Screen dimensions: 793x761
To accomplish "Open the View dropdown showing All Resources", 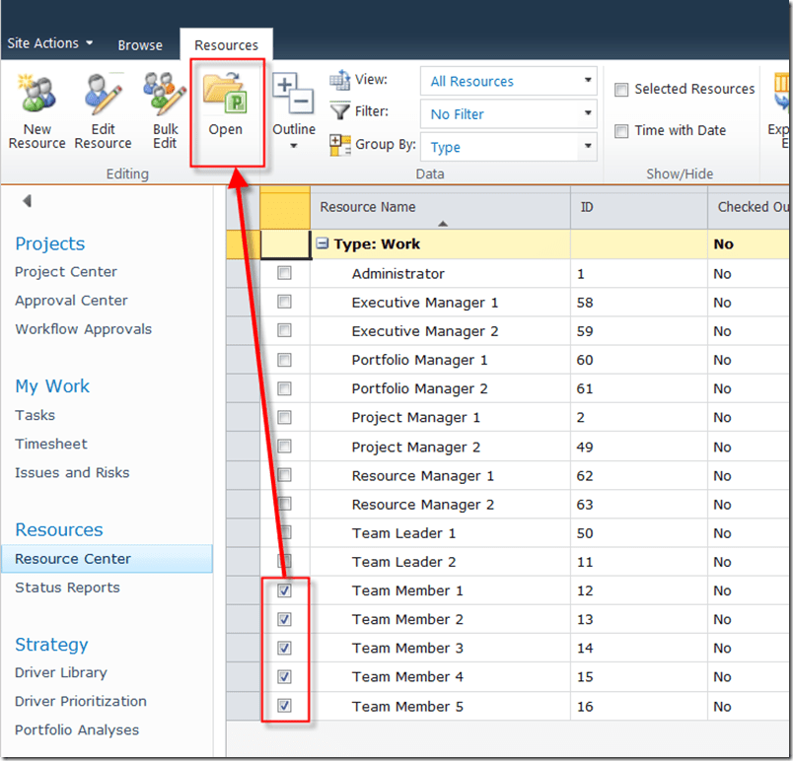I will click(508, 81).
